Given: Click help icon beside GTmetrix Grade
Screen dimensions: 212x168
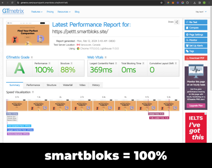Looking at the screenshot, I should click(32, 57).
